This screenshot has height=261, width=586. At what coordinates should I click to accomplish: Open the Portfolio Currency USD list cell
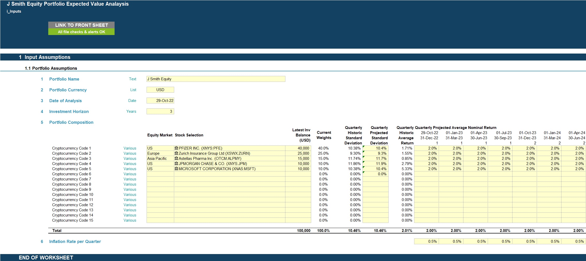click(160, 90)
